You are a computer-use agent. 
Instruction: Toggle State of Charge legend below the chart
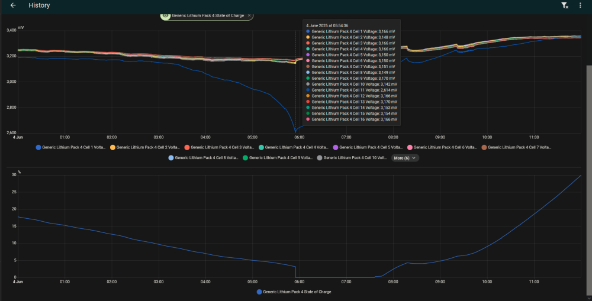tap(294, 292)
